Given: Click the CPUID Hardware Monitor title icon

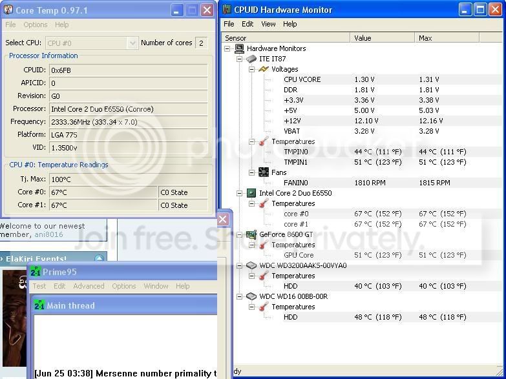Looking at the screenshot, I should 227,9.
